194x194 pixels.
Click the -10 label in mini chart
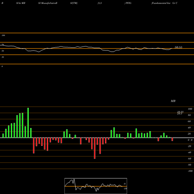pyautogui.click(x=125, y=189)
